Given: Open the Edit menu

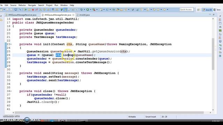Looking at the screenshot, I should (x=6, y=5).
